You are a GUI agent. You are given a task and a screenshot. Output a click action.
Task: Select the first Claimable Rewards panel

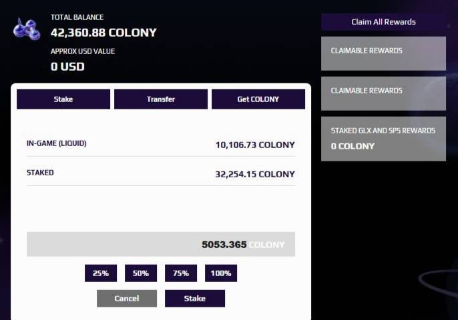383,53
